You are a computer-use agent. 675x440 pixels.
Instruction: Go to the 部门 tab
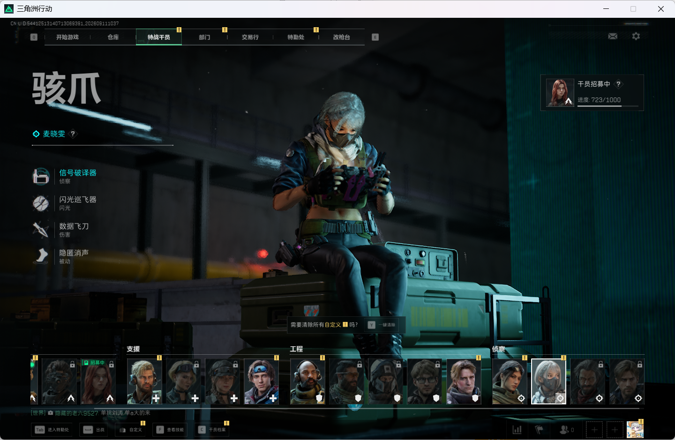(x=204, y=37)
